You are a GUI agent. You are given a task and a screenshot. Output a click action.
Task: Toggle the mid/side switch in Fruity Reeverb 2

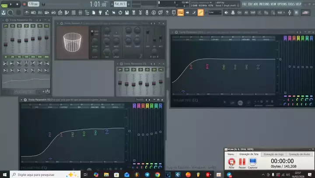click(x=93, y=32)
